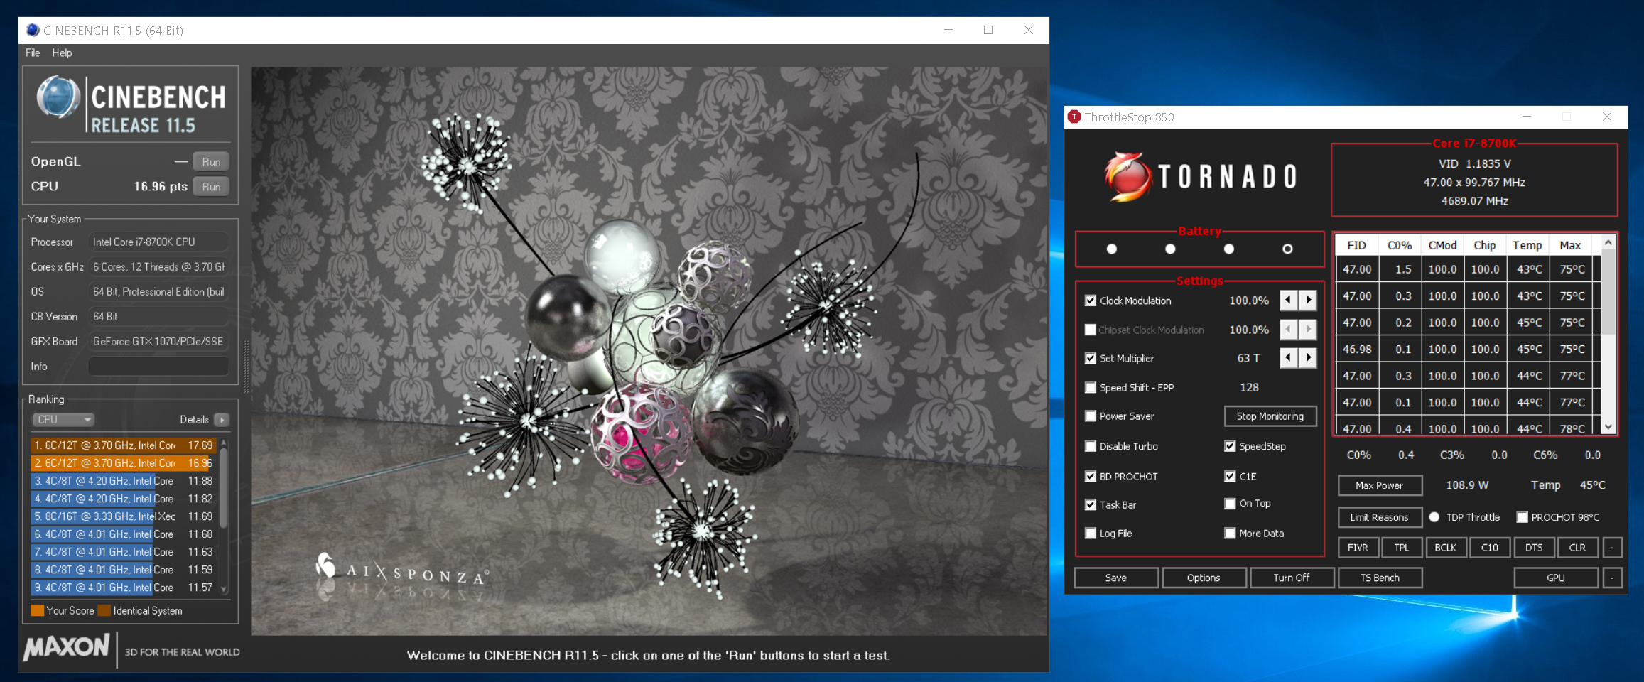Select the third Battery profile radio button
Screen dimensions: 1644x682
pyautogui.click(x=1229, y=249)
